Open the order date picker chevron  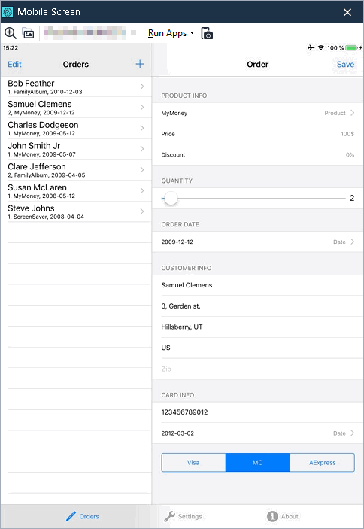352,242
